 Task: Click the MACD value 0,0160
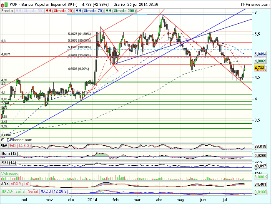pyautogui.click(x=260, y=192)
